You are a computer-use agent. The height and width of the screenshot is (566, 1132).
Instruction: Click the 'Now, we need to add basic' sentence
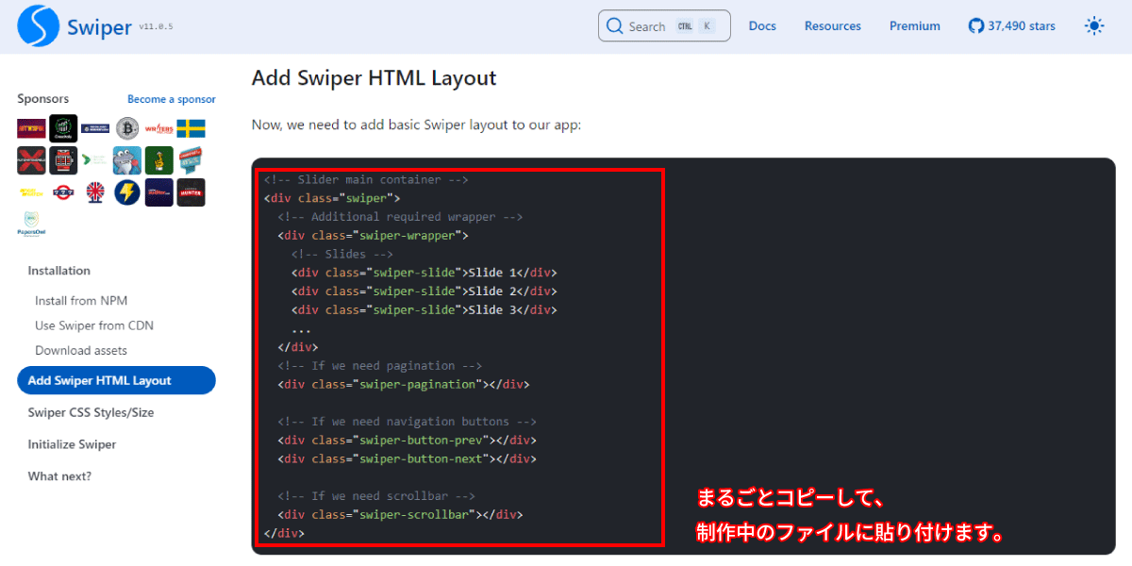416,125
